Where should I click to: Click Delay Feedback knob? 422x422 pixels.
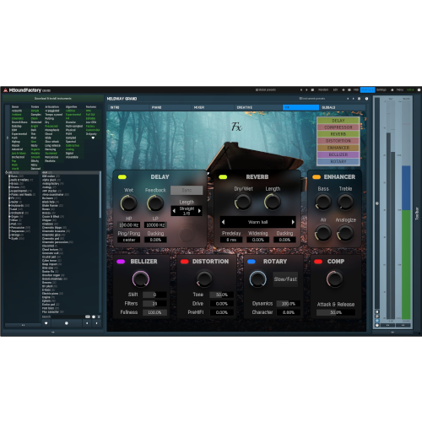[x=155, y=203]
